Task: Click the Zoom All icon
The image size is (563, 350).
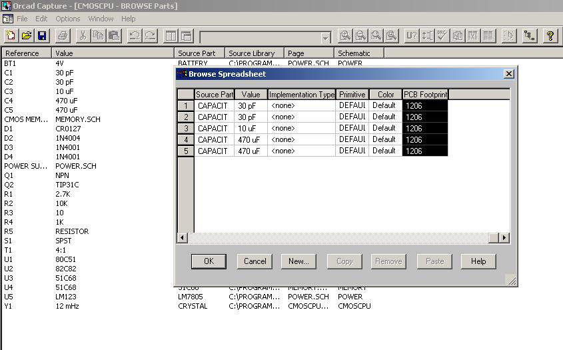Action: coord(391,36)
